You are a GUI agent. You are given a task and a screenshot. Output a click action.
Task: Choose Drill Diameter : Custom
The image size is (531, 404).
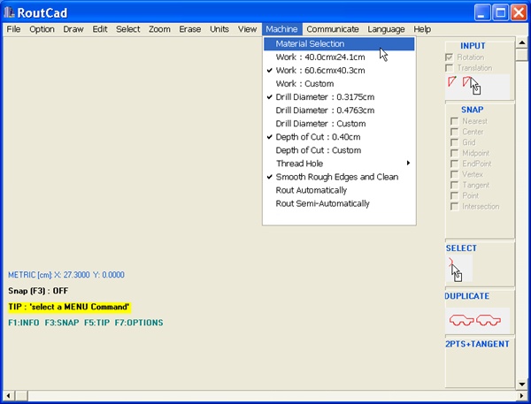339,124
